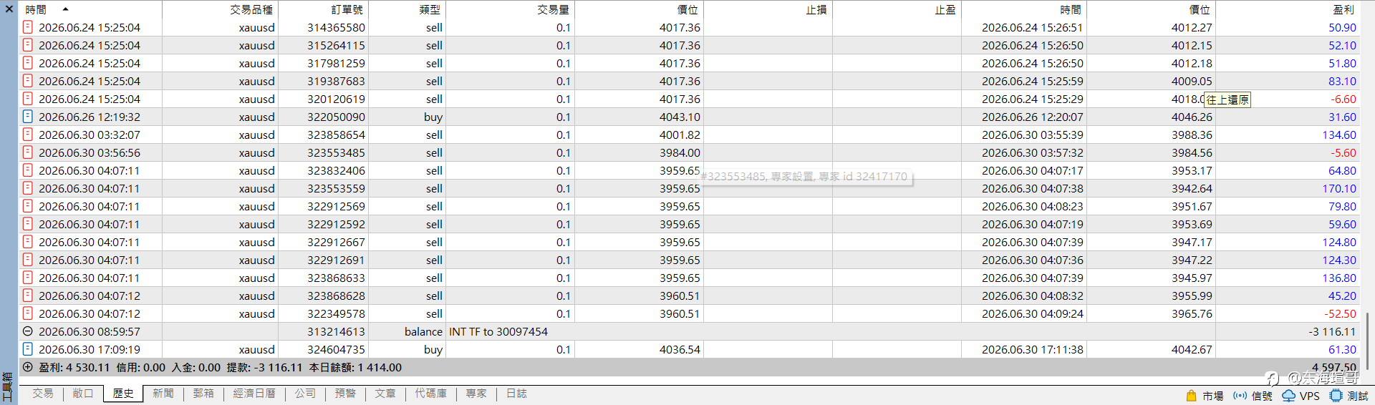Switch to the 新聞 tab

click(163, 394)
